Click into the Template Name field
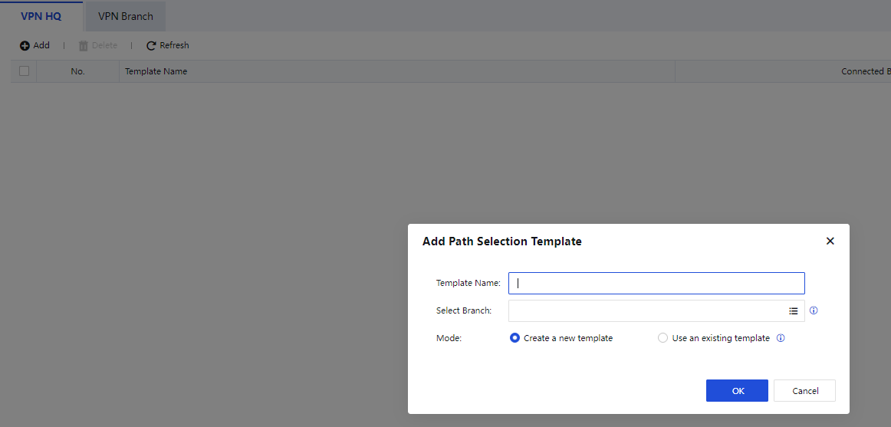The height and width of the screenshot is (427, 891). pyautogui.click(x=656, y=283)
